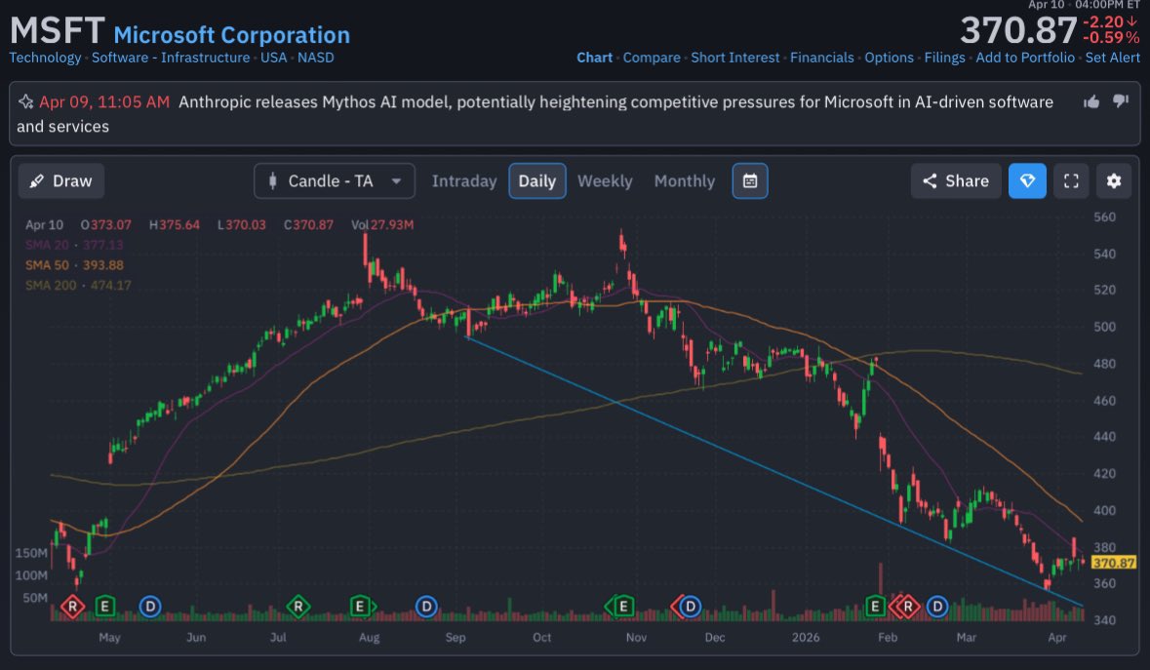This screenshot has width=1150, height=670.
Task: Give the news headline a thumbs down
Action: pyautogui.click(x=1120, y=101)
